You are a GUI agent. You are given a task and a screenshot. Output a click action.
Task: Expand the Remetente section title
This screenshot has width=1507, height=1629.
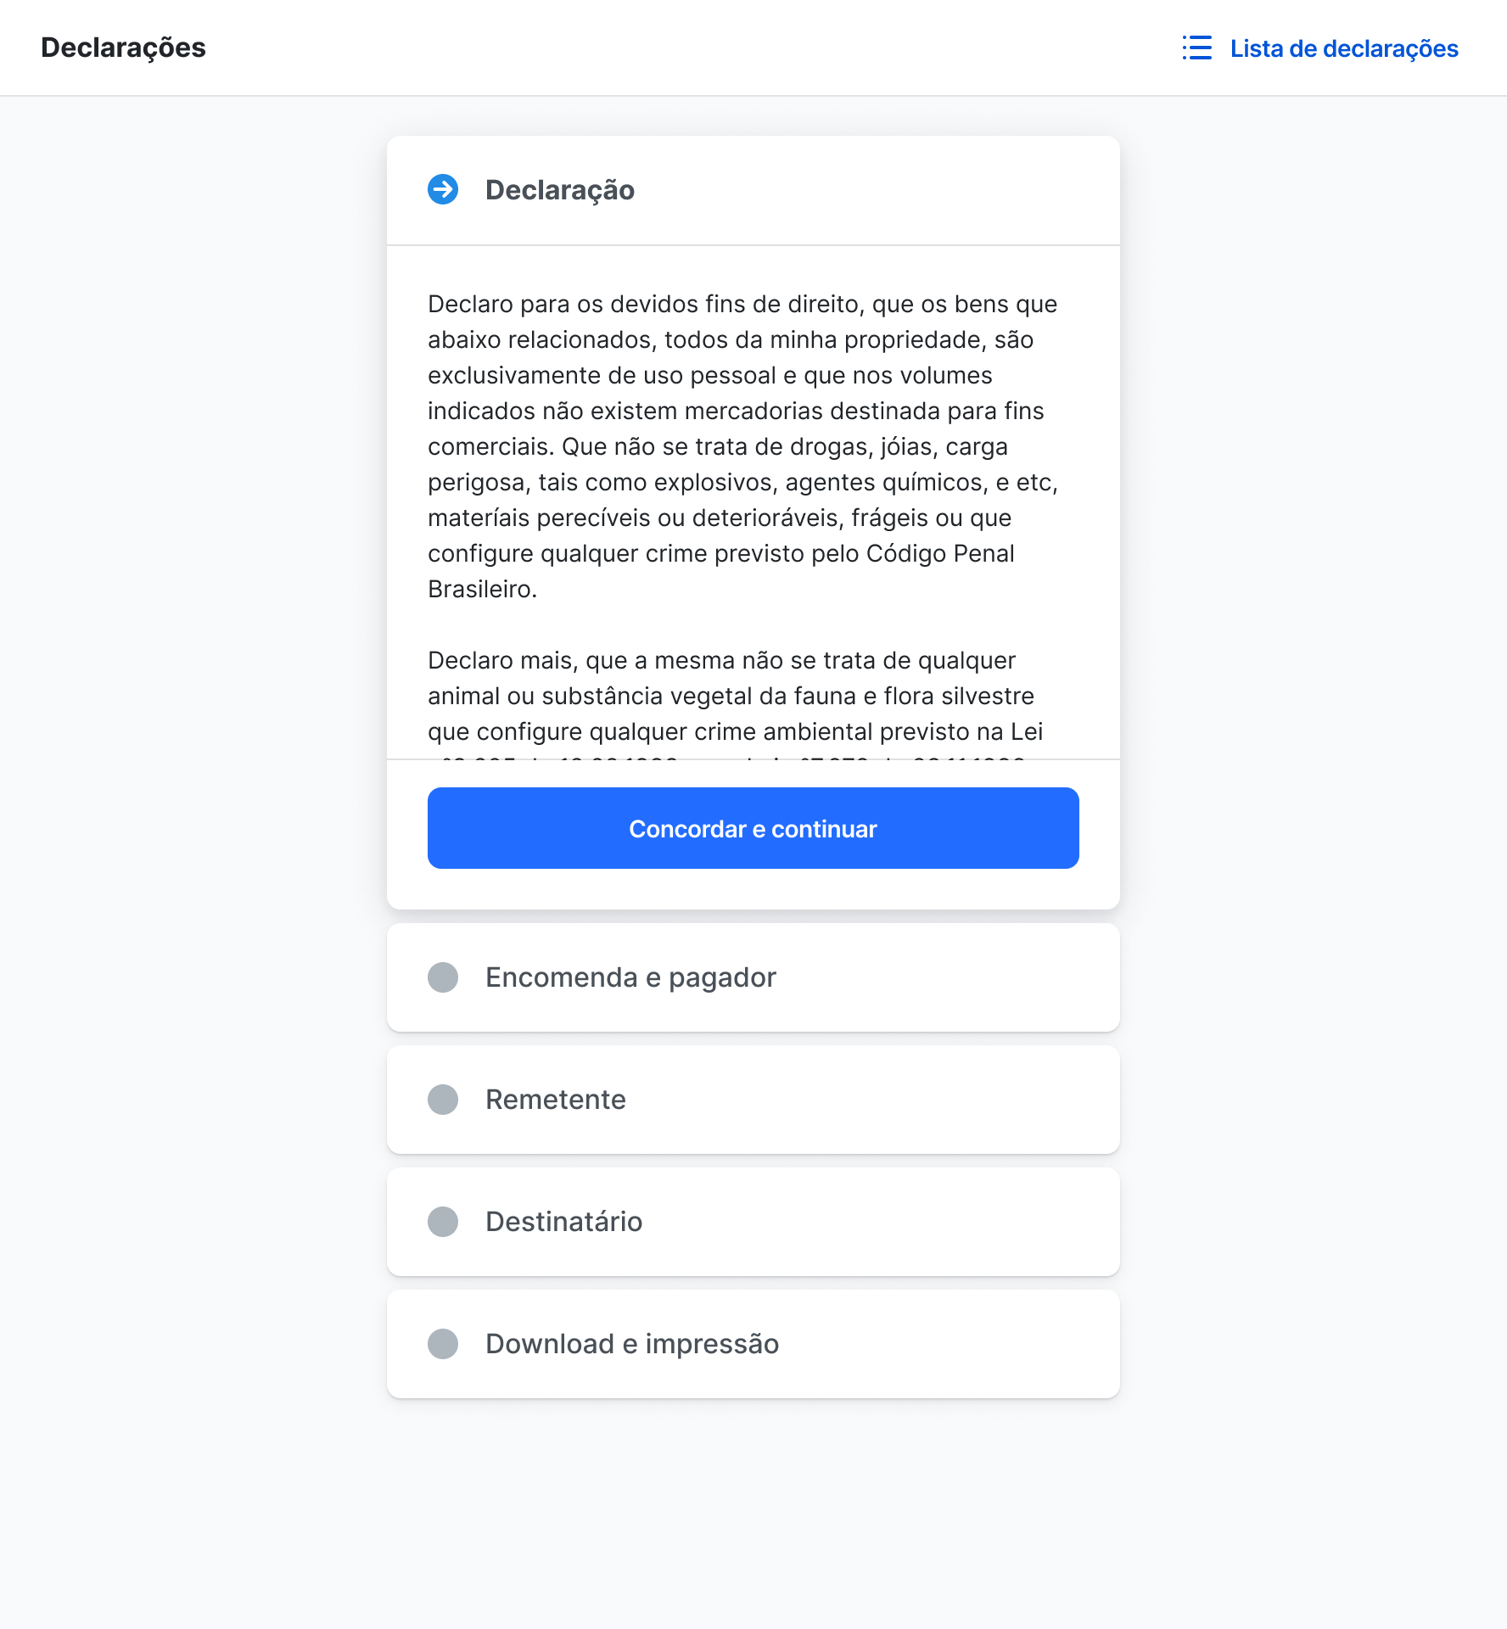(556, 1100)
